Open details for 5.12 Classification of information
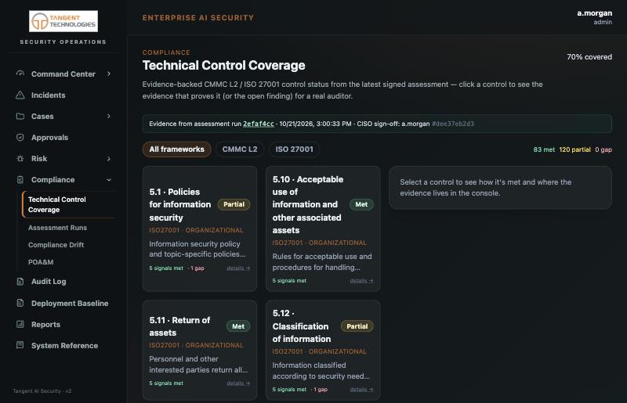627x403 pixels. [361, 390]
